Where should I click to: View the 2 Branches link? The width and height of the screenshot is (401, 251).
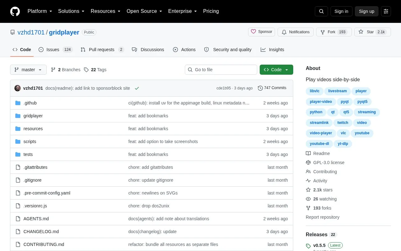point(66,70)
